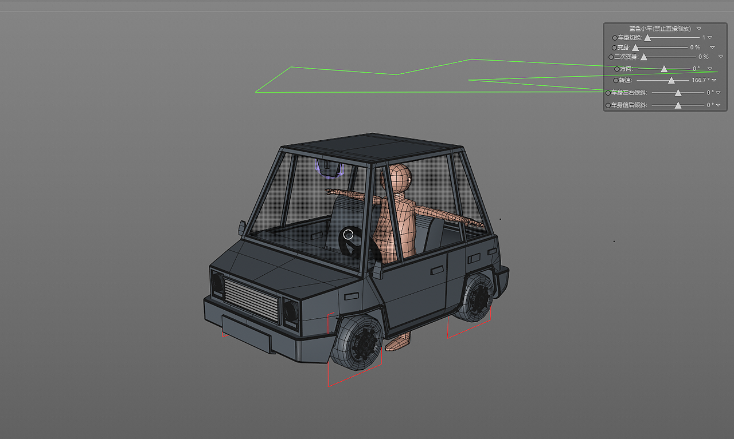Click the 166.7° value of 转速

(700, 81)
